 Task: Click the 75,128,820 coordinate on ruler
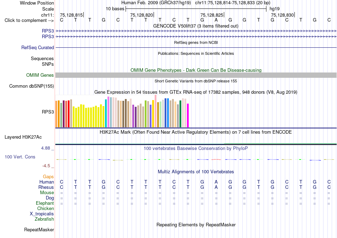pyautogui.click(x=142, y=15)
